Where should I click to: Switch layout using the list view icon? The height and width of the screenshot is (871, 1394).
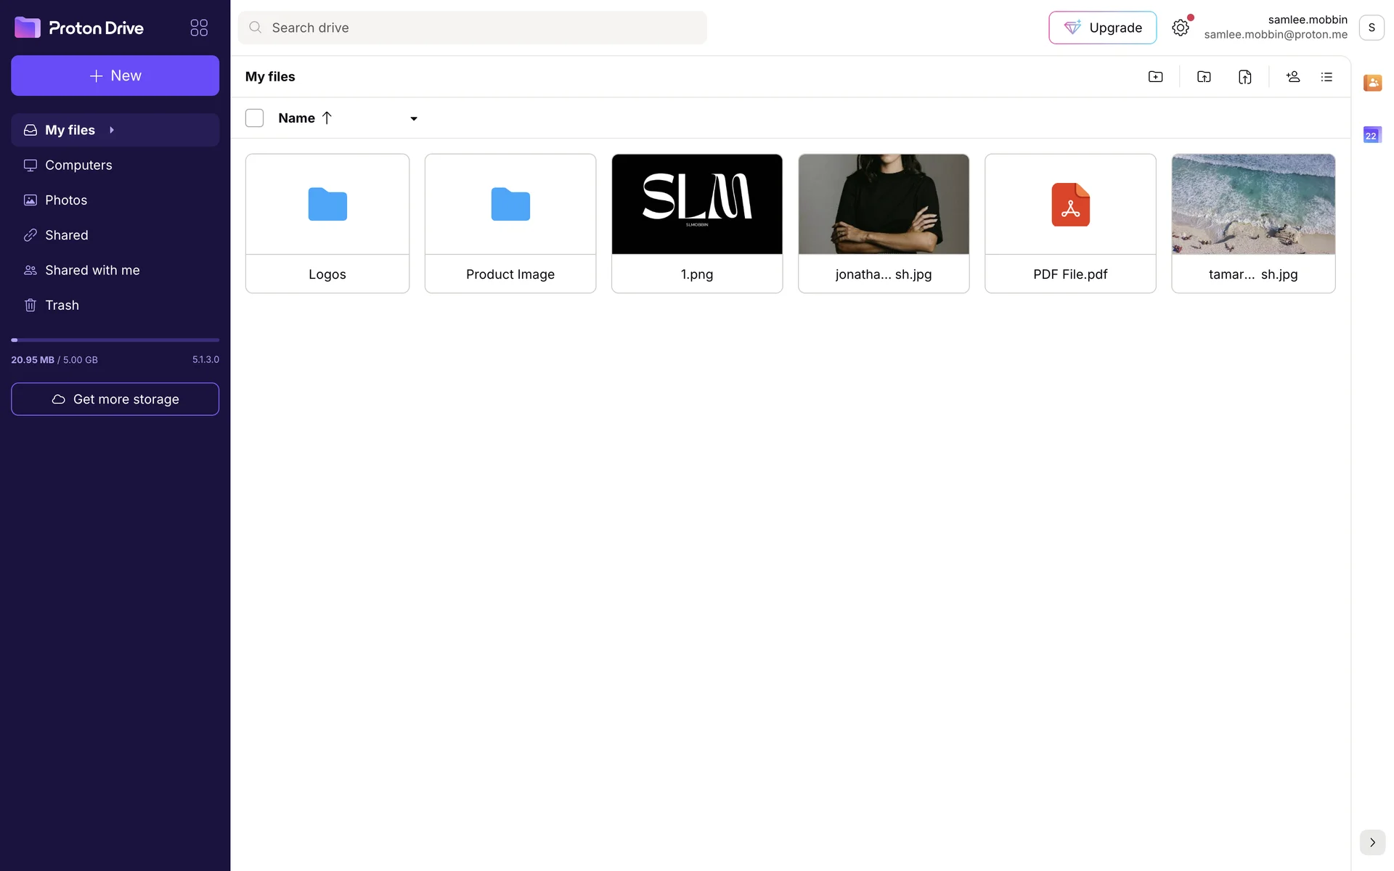click(1326, 77)
